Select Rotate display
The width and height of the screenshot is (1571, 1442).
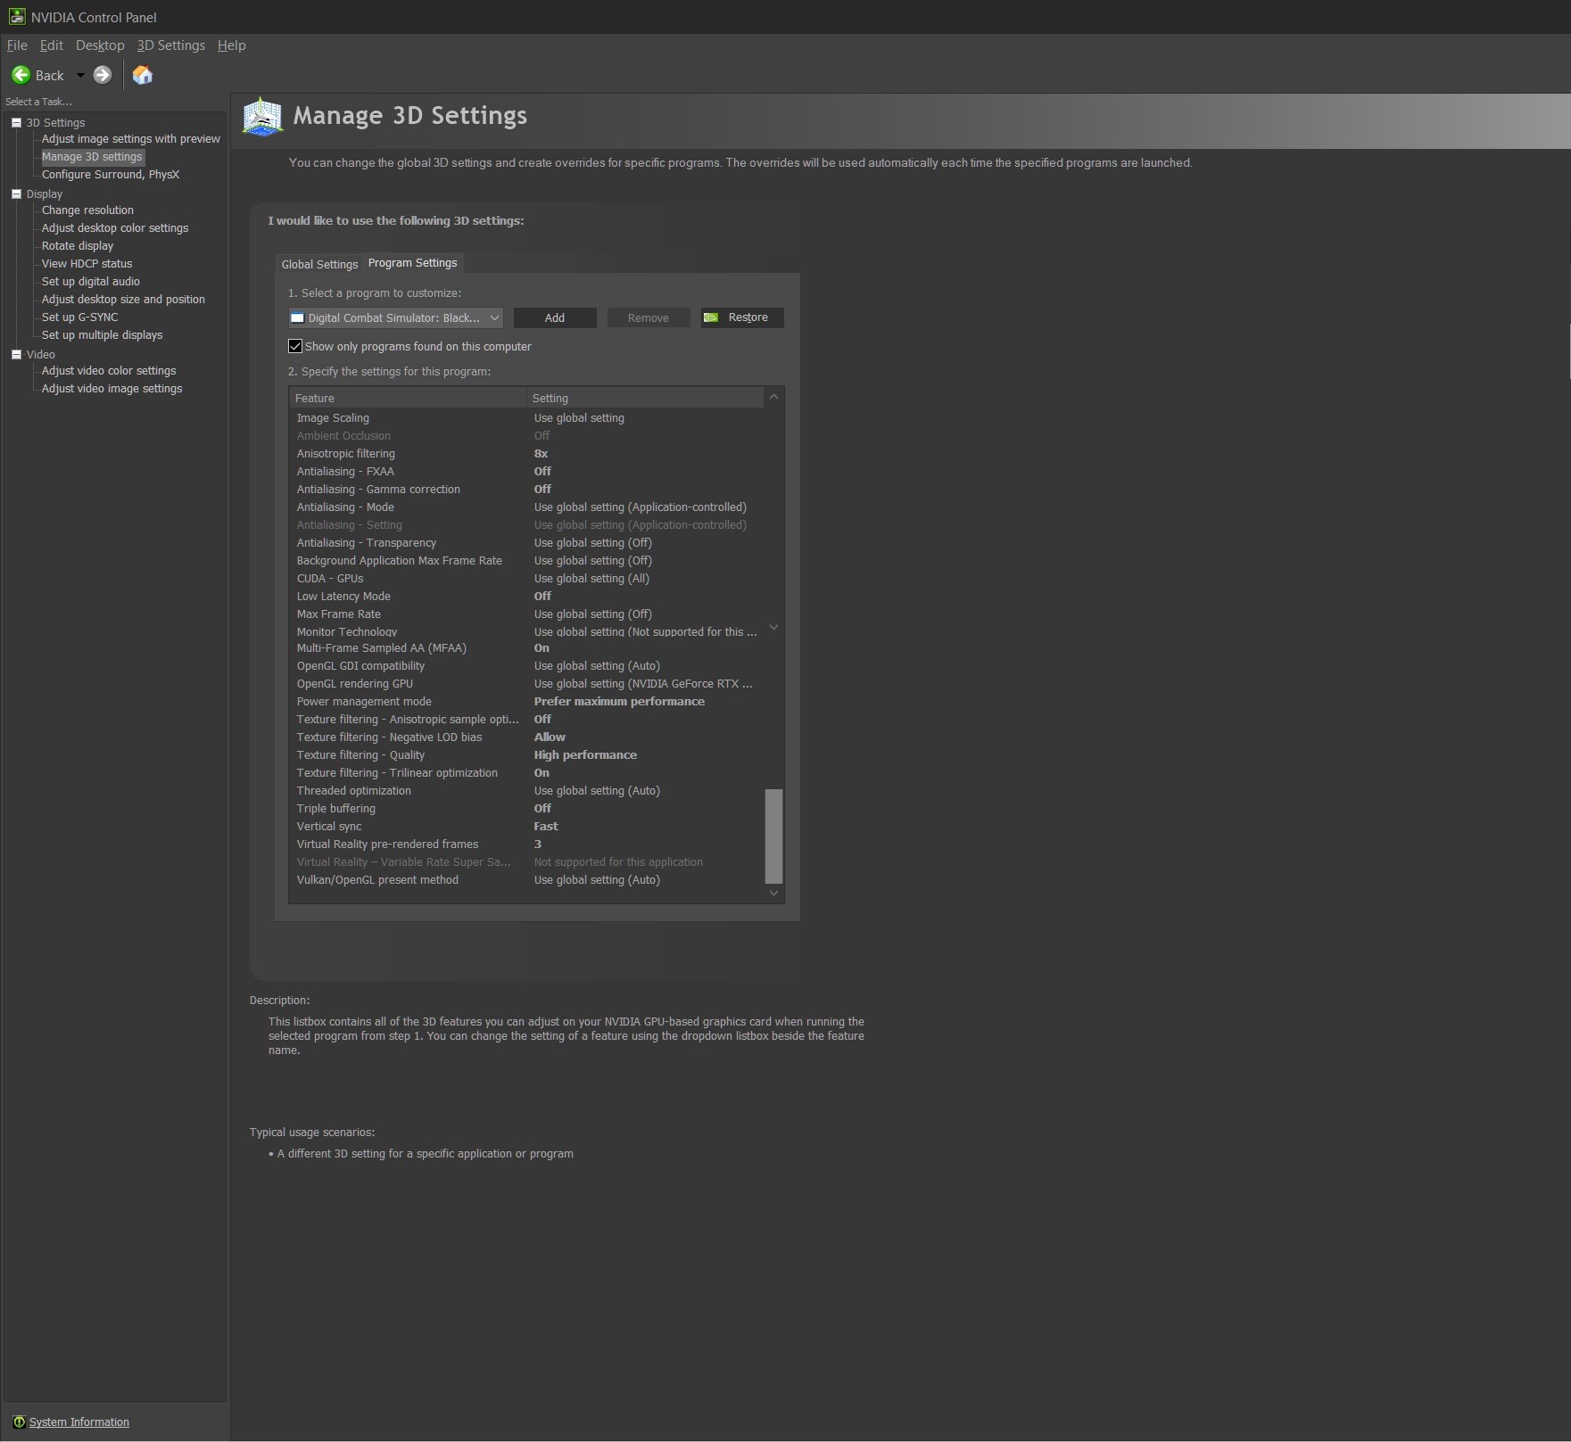tap(78, 246)
